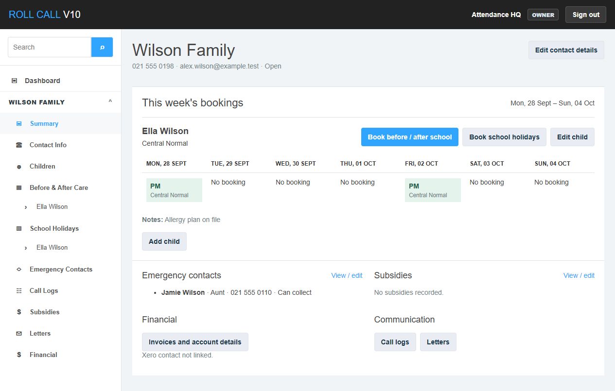Click the Wednesday 30 Sept 'No booking' cell

click(x=293, y=182)
